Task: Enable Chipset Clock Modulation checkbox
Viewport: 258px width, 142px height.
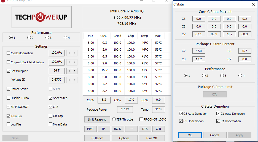Action: (x=8, y=62)
